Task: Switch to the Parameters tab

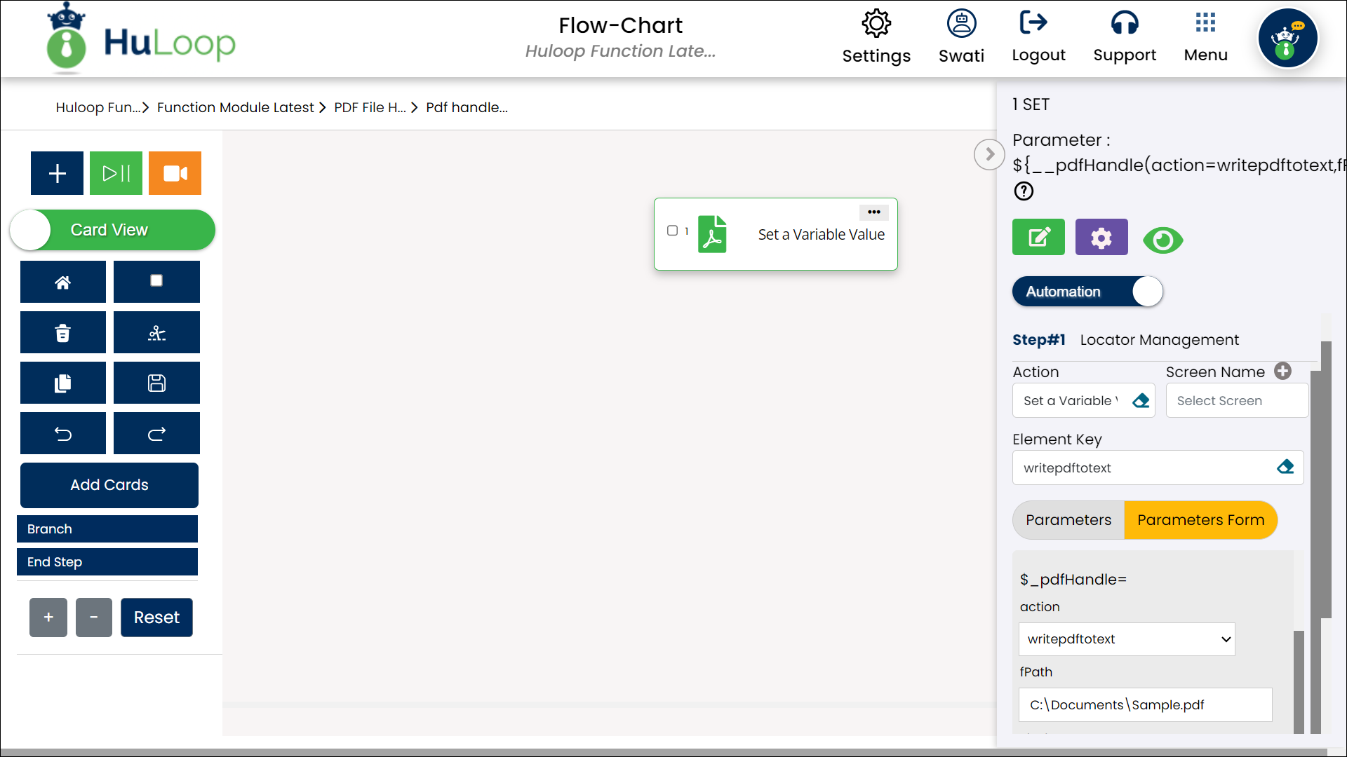Action: (x=1068, y=520)
